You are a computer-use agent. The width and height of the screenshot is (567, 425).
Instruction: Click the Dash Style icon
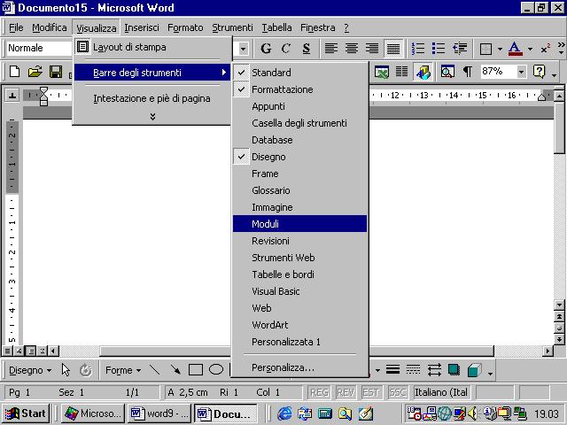pyautogui.click(x=413, y=370)
